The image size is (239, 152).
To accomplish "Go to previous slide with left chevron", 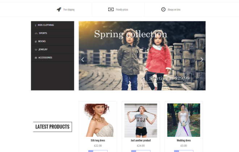I will 83,60.
